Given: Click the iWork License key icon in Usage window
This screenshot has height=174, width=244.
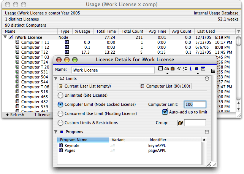Looking at the screenshot, I should 11,37.
